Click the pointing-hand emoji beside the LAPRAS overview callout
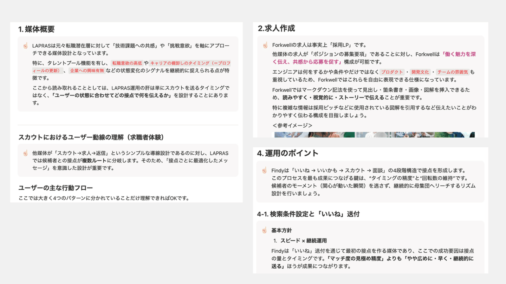The height and width of the screenshot is (284, 506). tap(25, 46)
